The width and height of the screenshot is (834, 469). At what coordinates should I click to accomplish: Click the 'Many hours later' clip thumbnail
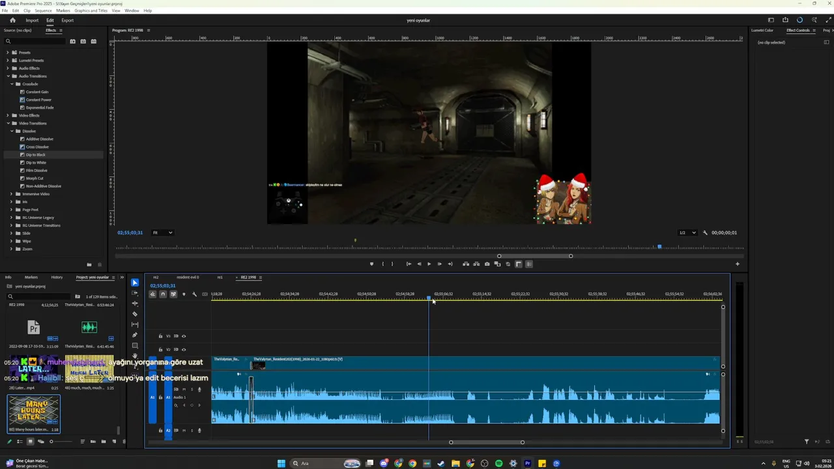(33, 412)
